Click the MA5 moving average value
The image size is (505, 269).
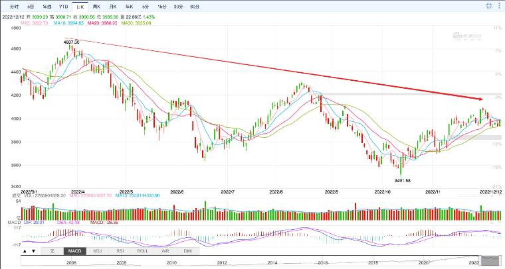pos(35,23)
